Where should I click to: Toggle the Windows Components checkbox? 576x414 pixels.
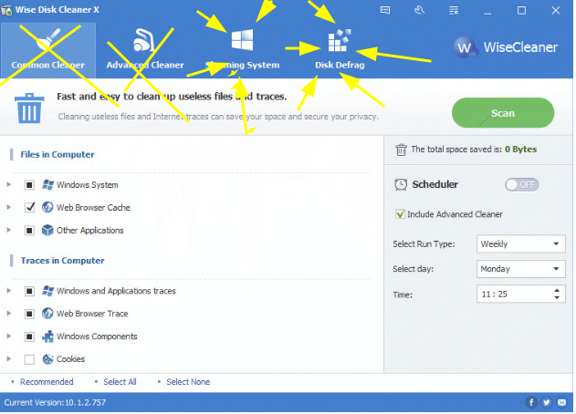click(x=29, y=337)
